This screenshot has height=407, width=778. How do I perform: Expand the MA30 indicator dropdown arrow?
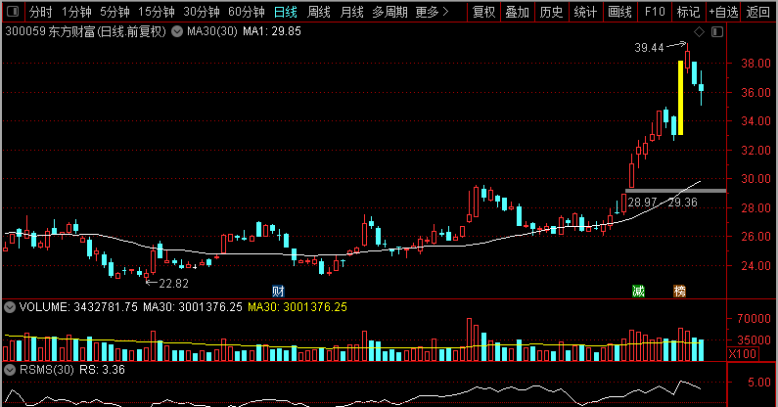tap(176, 31)
